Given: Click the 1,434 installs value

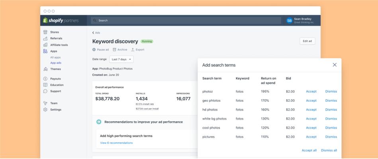Looking at the screenshot, I should click(x=141, y=99).
